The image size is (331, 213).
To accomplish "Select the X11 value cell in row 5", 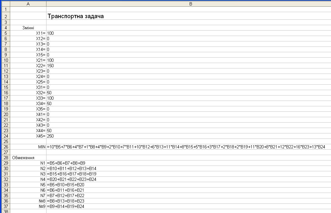I will [x=188, y=33].
